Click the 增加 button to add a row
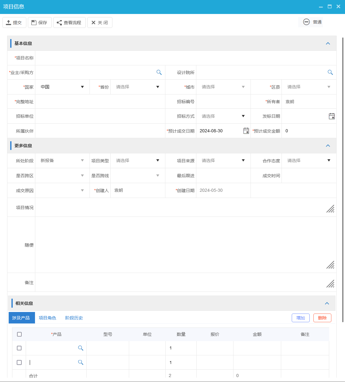The image size is (345, 382). (300, 318)
